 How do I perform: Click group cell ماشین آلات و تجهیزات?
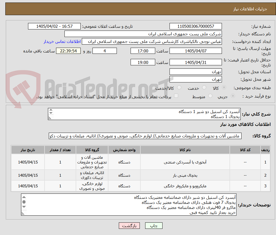pyautogui.click(x=92, y=162)
